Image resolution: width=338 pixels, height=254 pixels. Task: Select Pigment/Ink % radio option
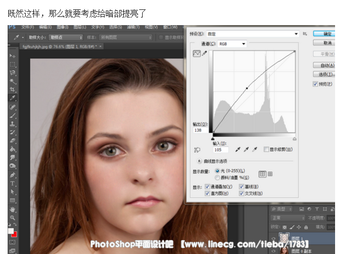217,178
